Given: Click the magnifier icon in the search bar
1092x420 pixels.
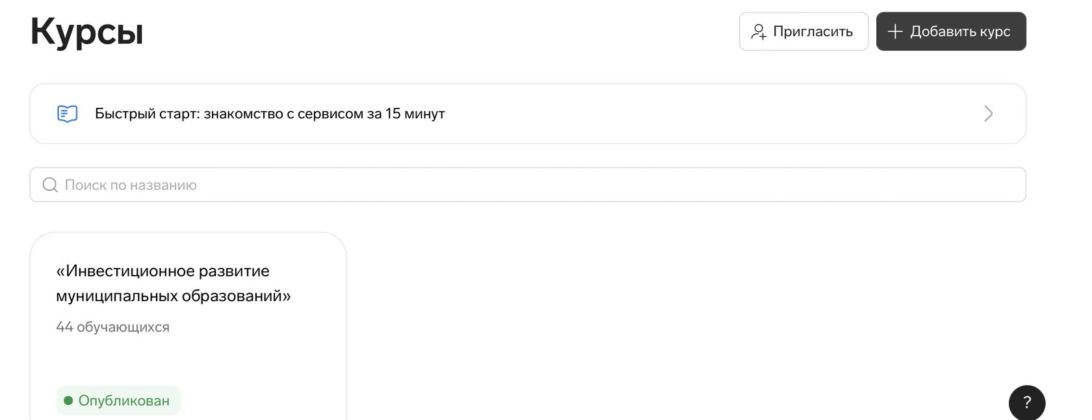Looking at the screenshot, I should (50, 185).
